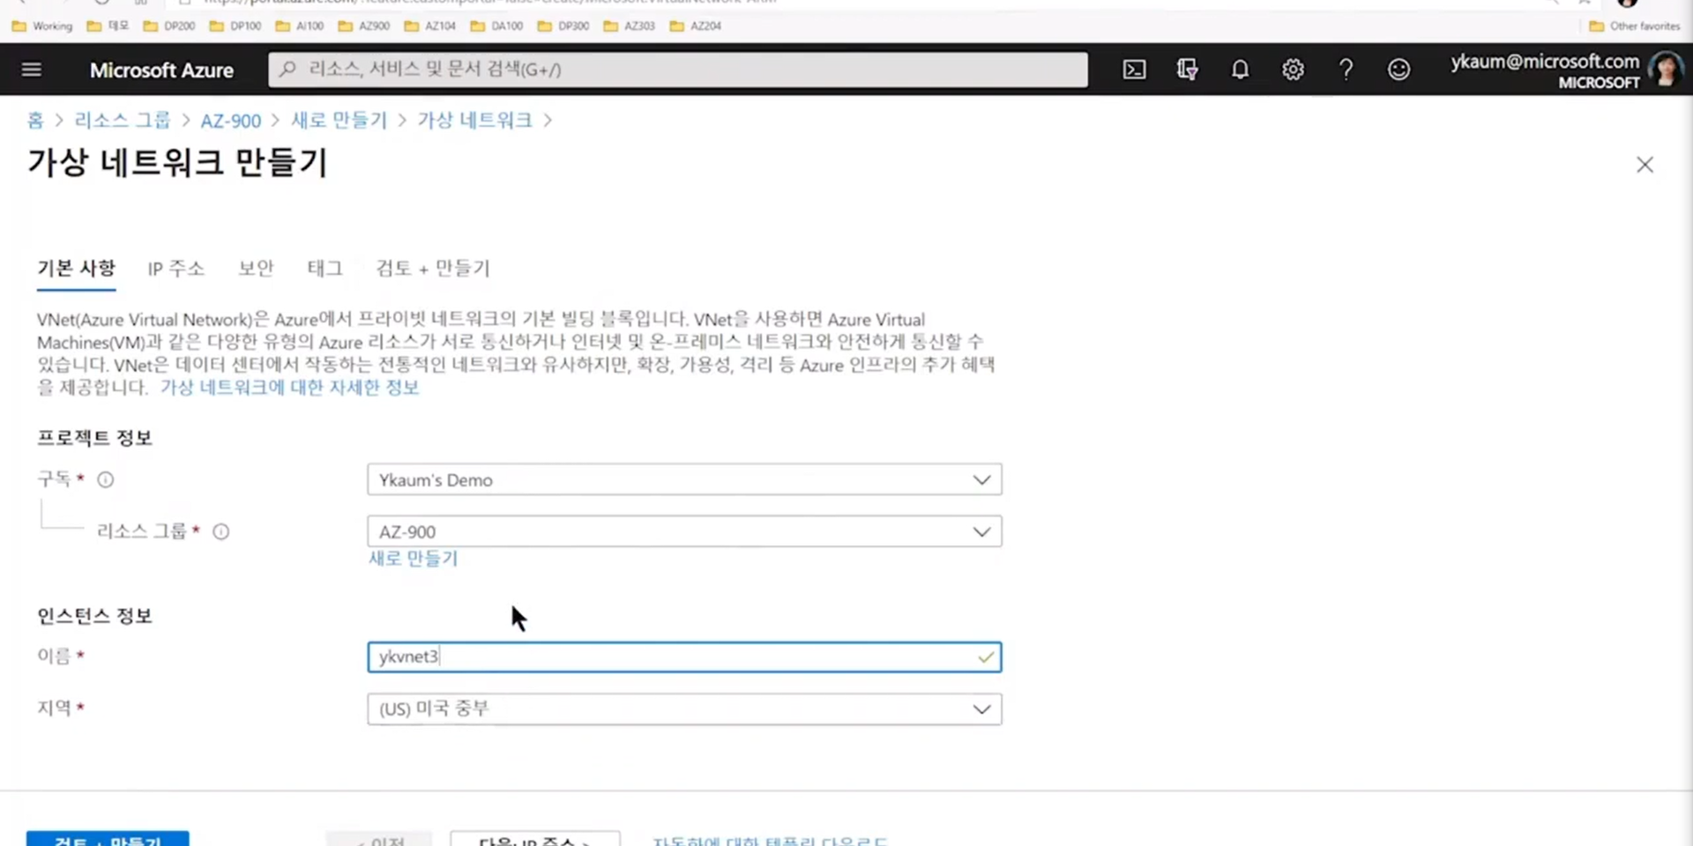Open the account avatar for ykaum@microsoft.com
Image resolution: width=1693 pixels, height=846 pixels.
pyautogui.click(x=1665, y=70)
